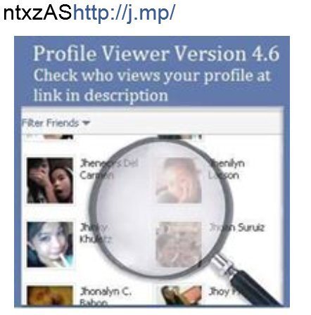Open the Jhoy friend name link

pos(222,292)
